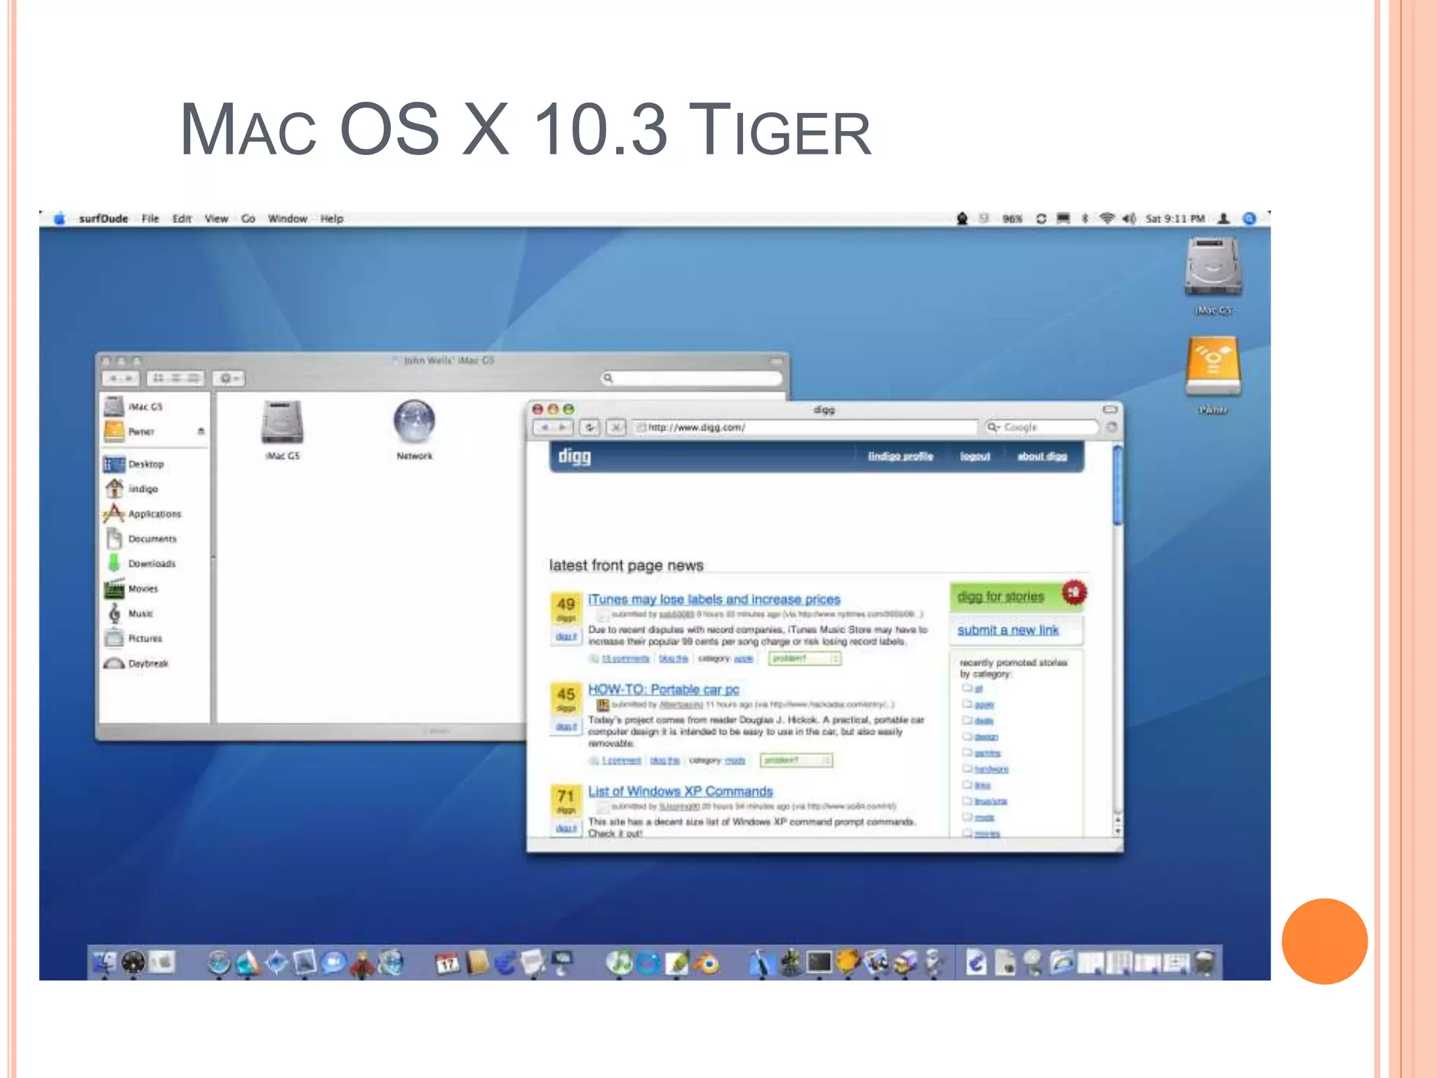Click 'digg it' under the 49 diggs story

(566, 637)
